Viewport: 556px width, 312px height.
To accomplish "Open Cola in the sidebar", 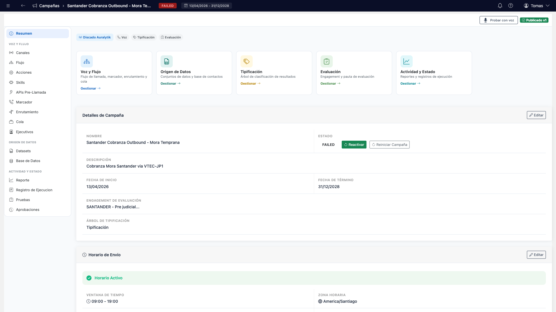I will coord(38,122).
